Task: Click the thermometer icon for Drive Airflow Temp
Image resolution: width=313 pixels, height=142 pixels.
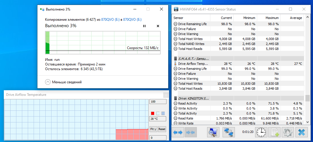Action: tap(175, 64)
